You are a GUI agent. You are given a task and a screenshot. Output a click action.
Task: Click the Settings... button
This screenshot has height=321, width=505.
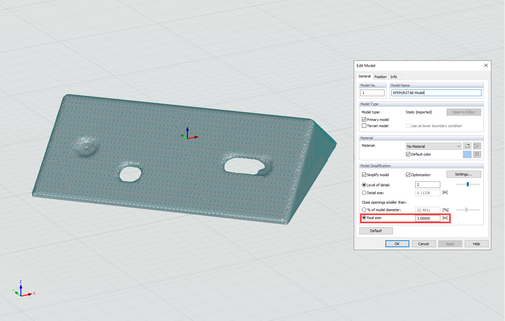[464, 174]
